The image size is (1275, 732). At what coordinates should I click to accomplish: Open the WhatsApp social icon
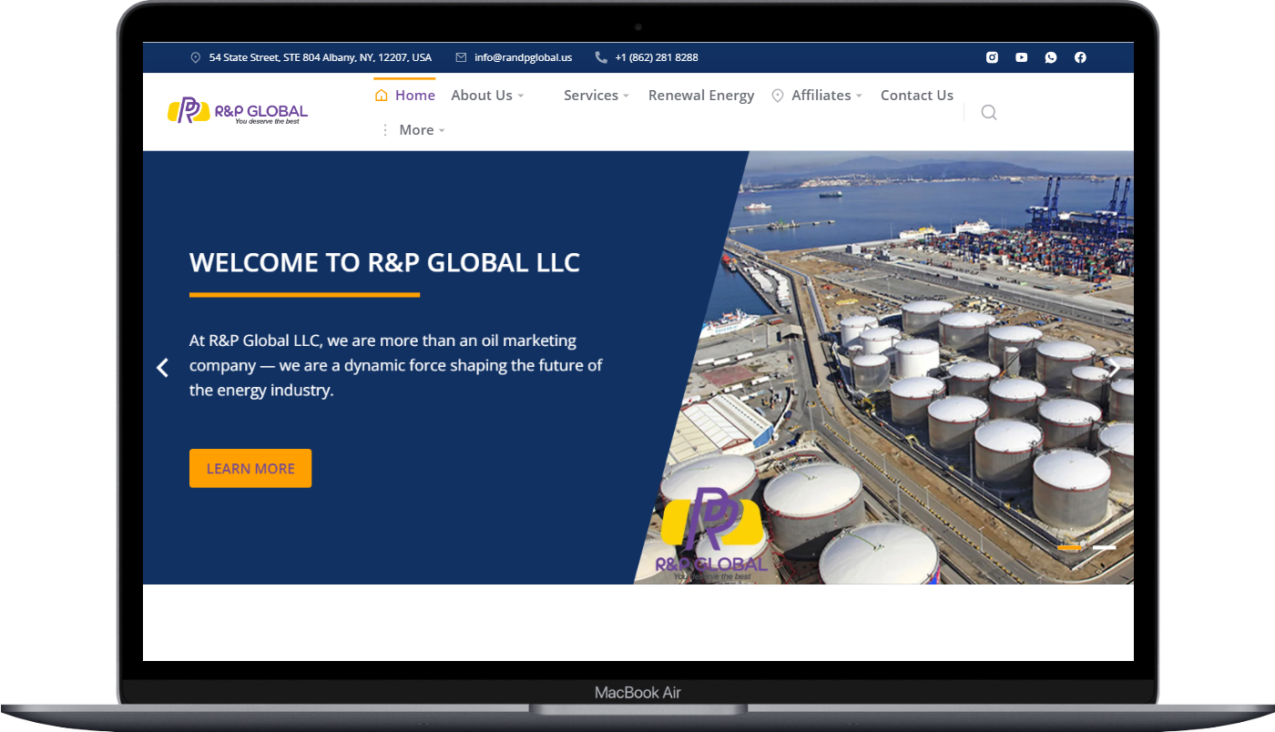point(1050,57)
